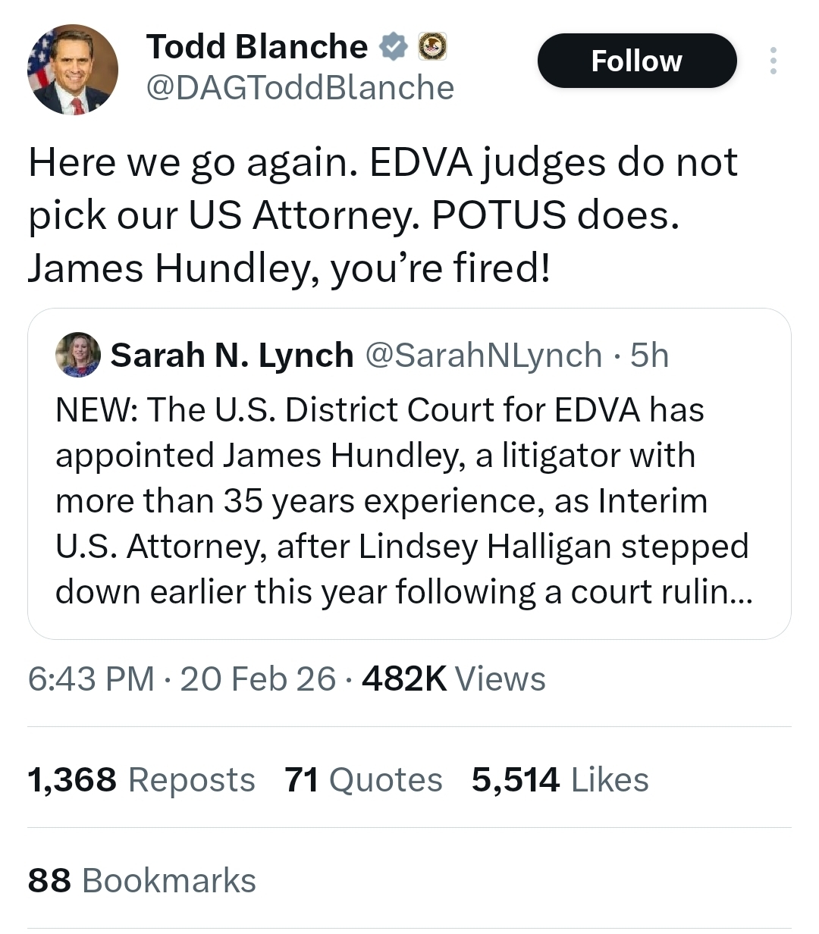Show the 5,514 Likes list
Viewport: 819px width, 934px height.
pyautogui.click(x=560, y=779)
